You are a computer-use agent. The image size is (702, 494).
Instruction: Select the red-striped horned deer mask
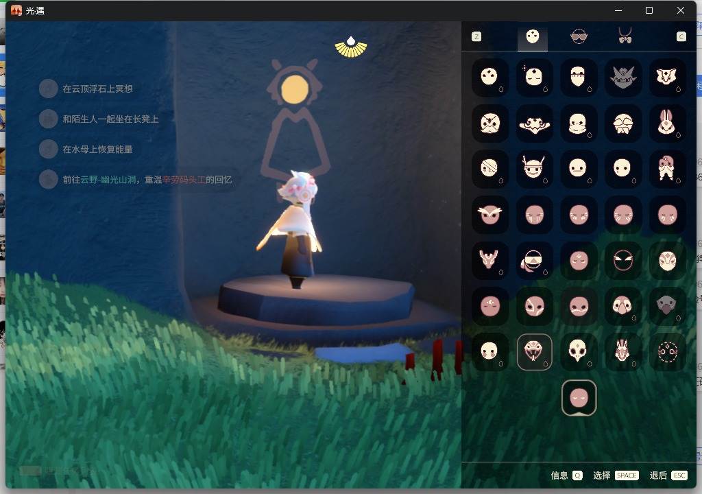(x=622, y=351)
